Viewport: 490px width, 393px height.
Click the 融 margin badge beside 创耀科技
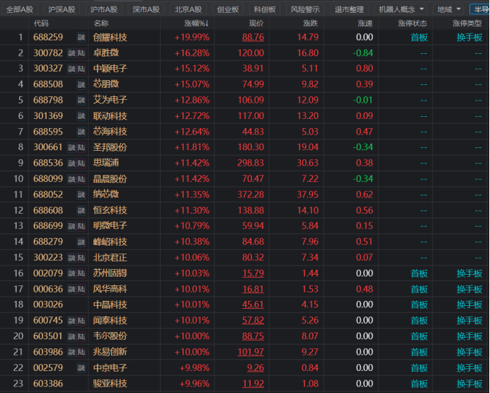click(81, 38)
